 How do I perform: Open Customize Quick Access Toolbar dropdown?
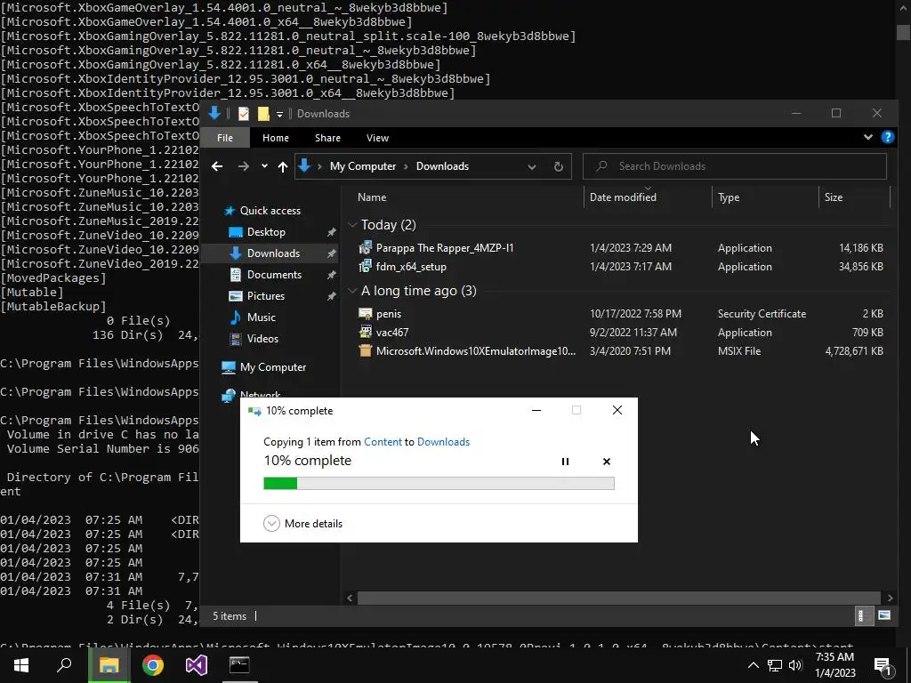pos(279,114)
